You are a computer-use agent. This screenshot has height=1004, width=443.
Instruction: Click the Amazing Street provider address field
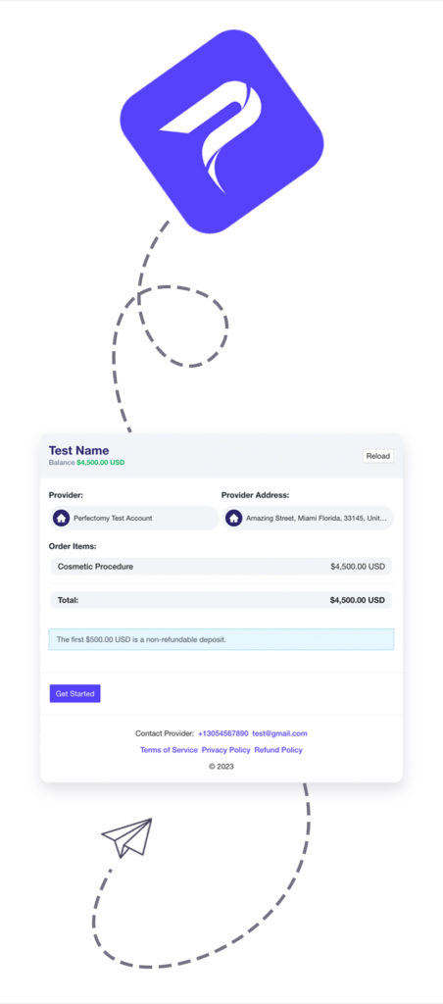[308, 518]
